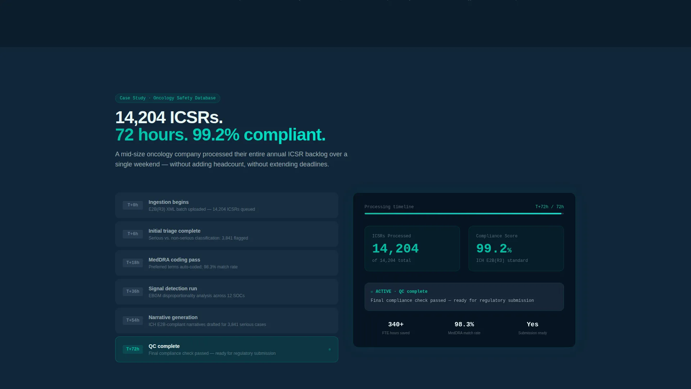Click the T+6h time badge
Image resolution: width=691 pixels, height=389 pixels.
click(x=133, y=234)
